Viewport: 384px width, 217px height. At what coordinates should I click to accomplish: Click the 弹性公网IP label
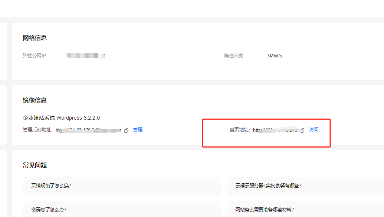pos(35,56)
